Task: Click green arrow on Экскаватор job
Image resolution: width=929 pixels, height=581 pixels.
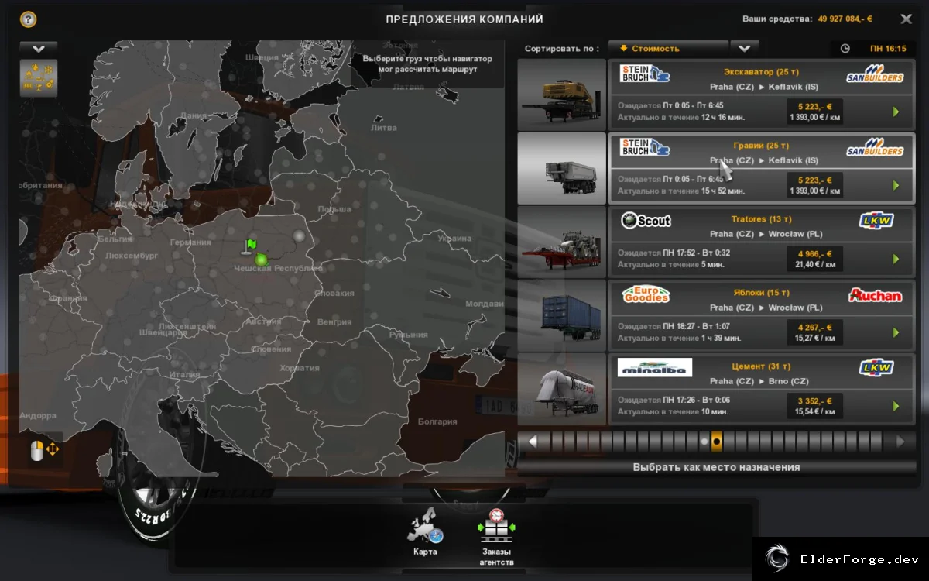Action: (x=896, y=112)
